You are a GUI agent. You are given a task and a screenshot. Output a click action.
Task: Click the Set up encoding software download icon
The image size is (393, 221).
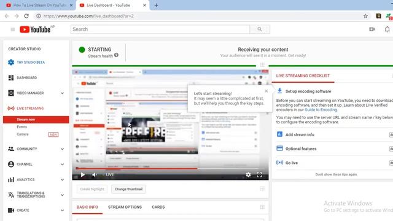click(x=280, y=91)
